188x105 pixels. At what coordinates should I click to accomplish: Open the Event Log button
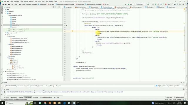tap(168, 97)
